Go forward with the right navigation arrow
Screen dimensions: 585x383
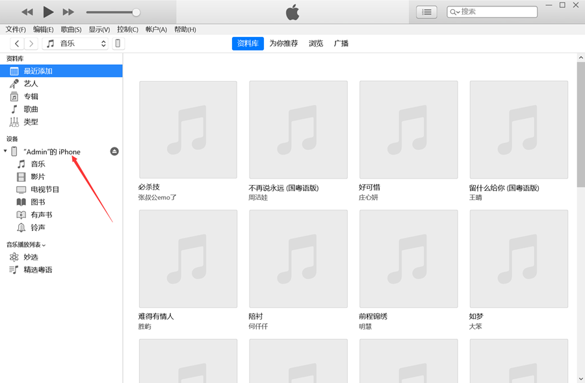pos(31,43)
